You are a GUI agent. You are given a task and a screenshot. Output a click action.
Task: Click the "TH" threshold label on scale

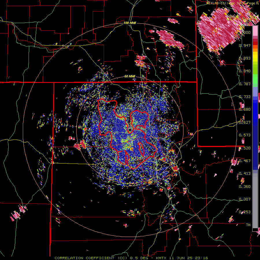[248, 225]
